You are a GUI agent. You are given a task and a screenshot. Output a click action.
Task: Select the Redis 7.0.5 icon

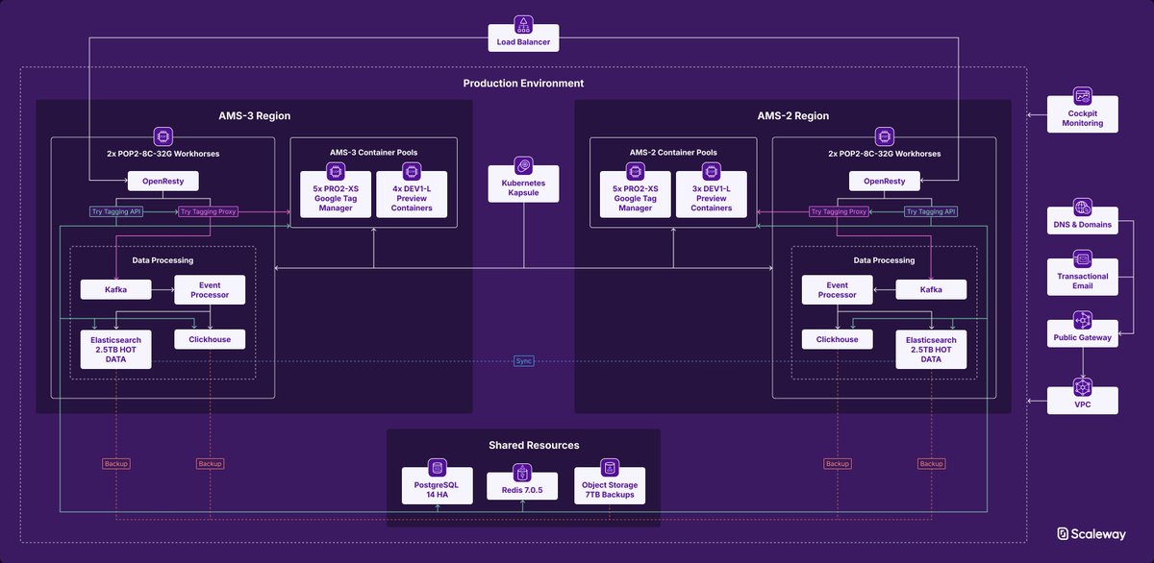(523, 474)
